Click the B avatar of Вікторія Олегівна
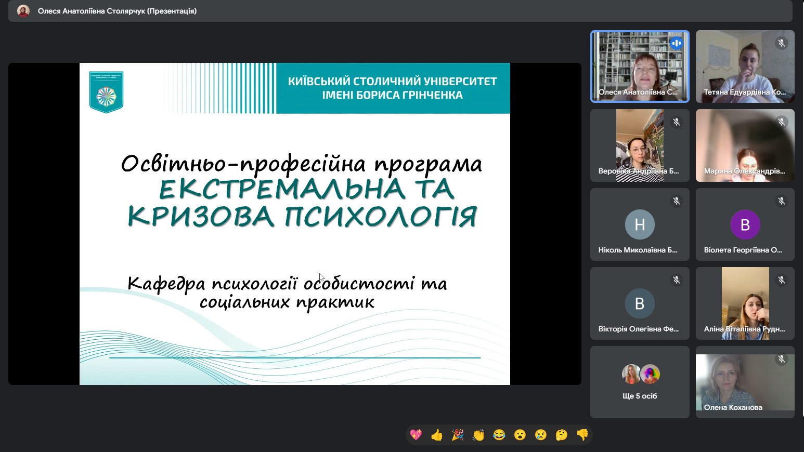 pyautogui.click(x=640, y=303)
